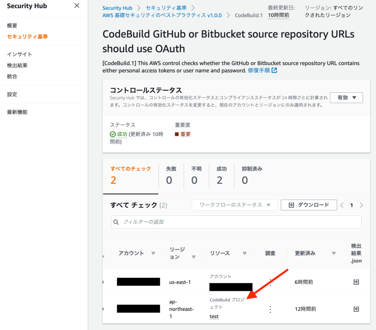Screen dimensions: 376x330
Task: Click inside the フィルターの追加 input field
Action: (x=196, y=222)
